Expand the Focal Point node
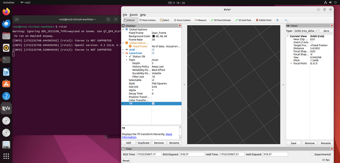 (x=291, y=64)
